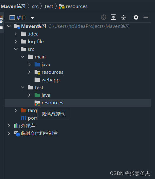Click the locate/select opened file crosshair icon
The width and height of the screenshot is (155, 179).
tap(104, 17)
